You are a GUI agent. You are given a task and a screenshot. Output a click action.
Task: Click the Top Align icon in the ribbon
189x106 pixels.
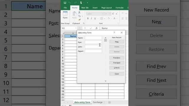[123, 13]
